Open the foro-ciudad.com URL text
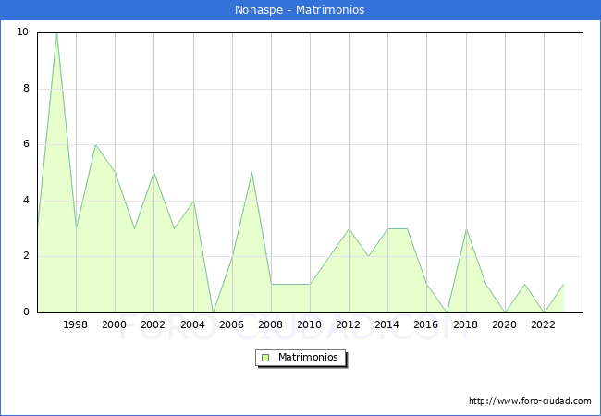The image size is (601, 416). 530,401
